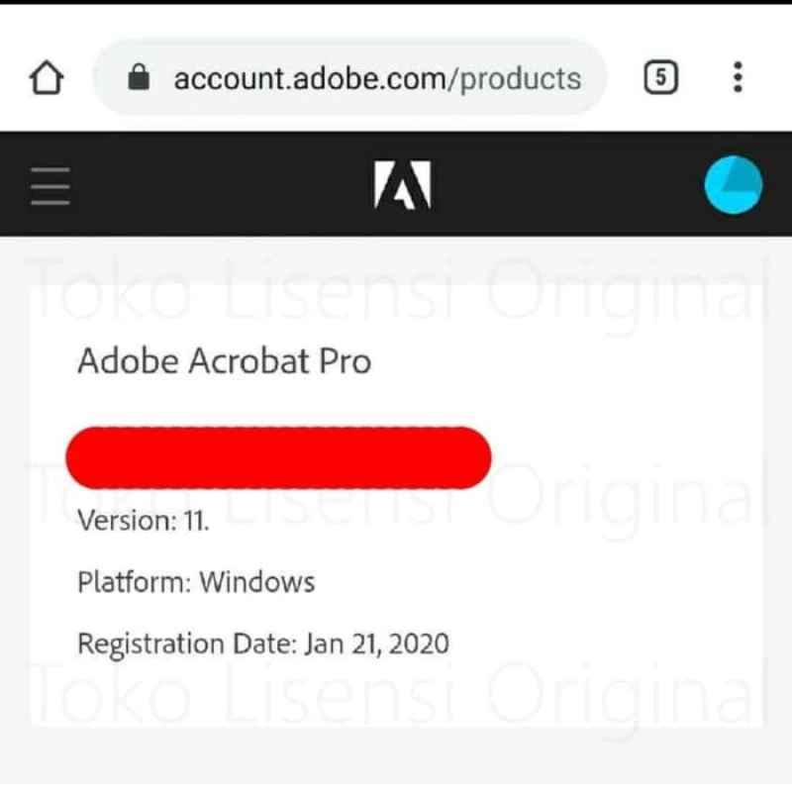792x792 pixels.
Task: Tap the "Platform: Windows" detail line
Action: point(196,582)
